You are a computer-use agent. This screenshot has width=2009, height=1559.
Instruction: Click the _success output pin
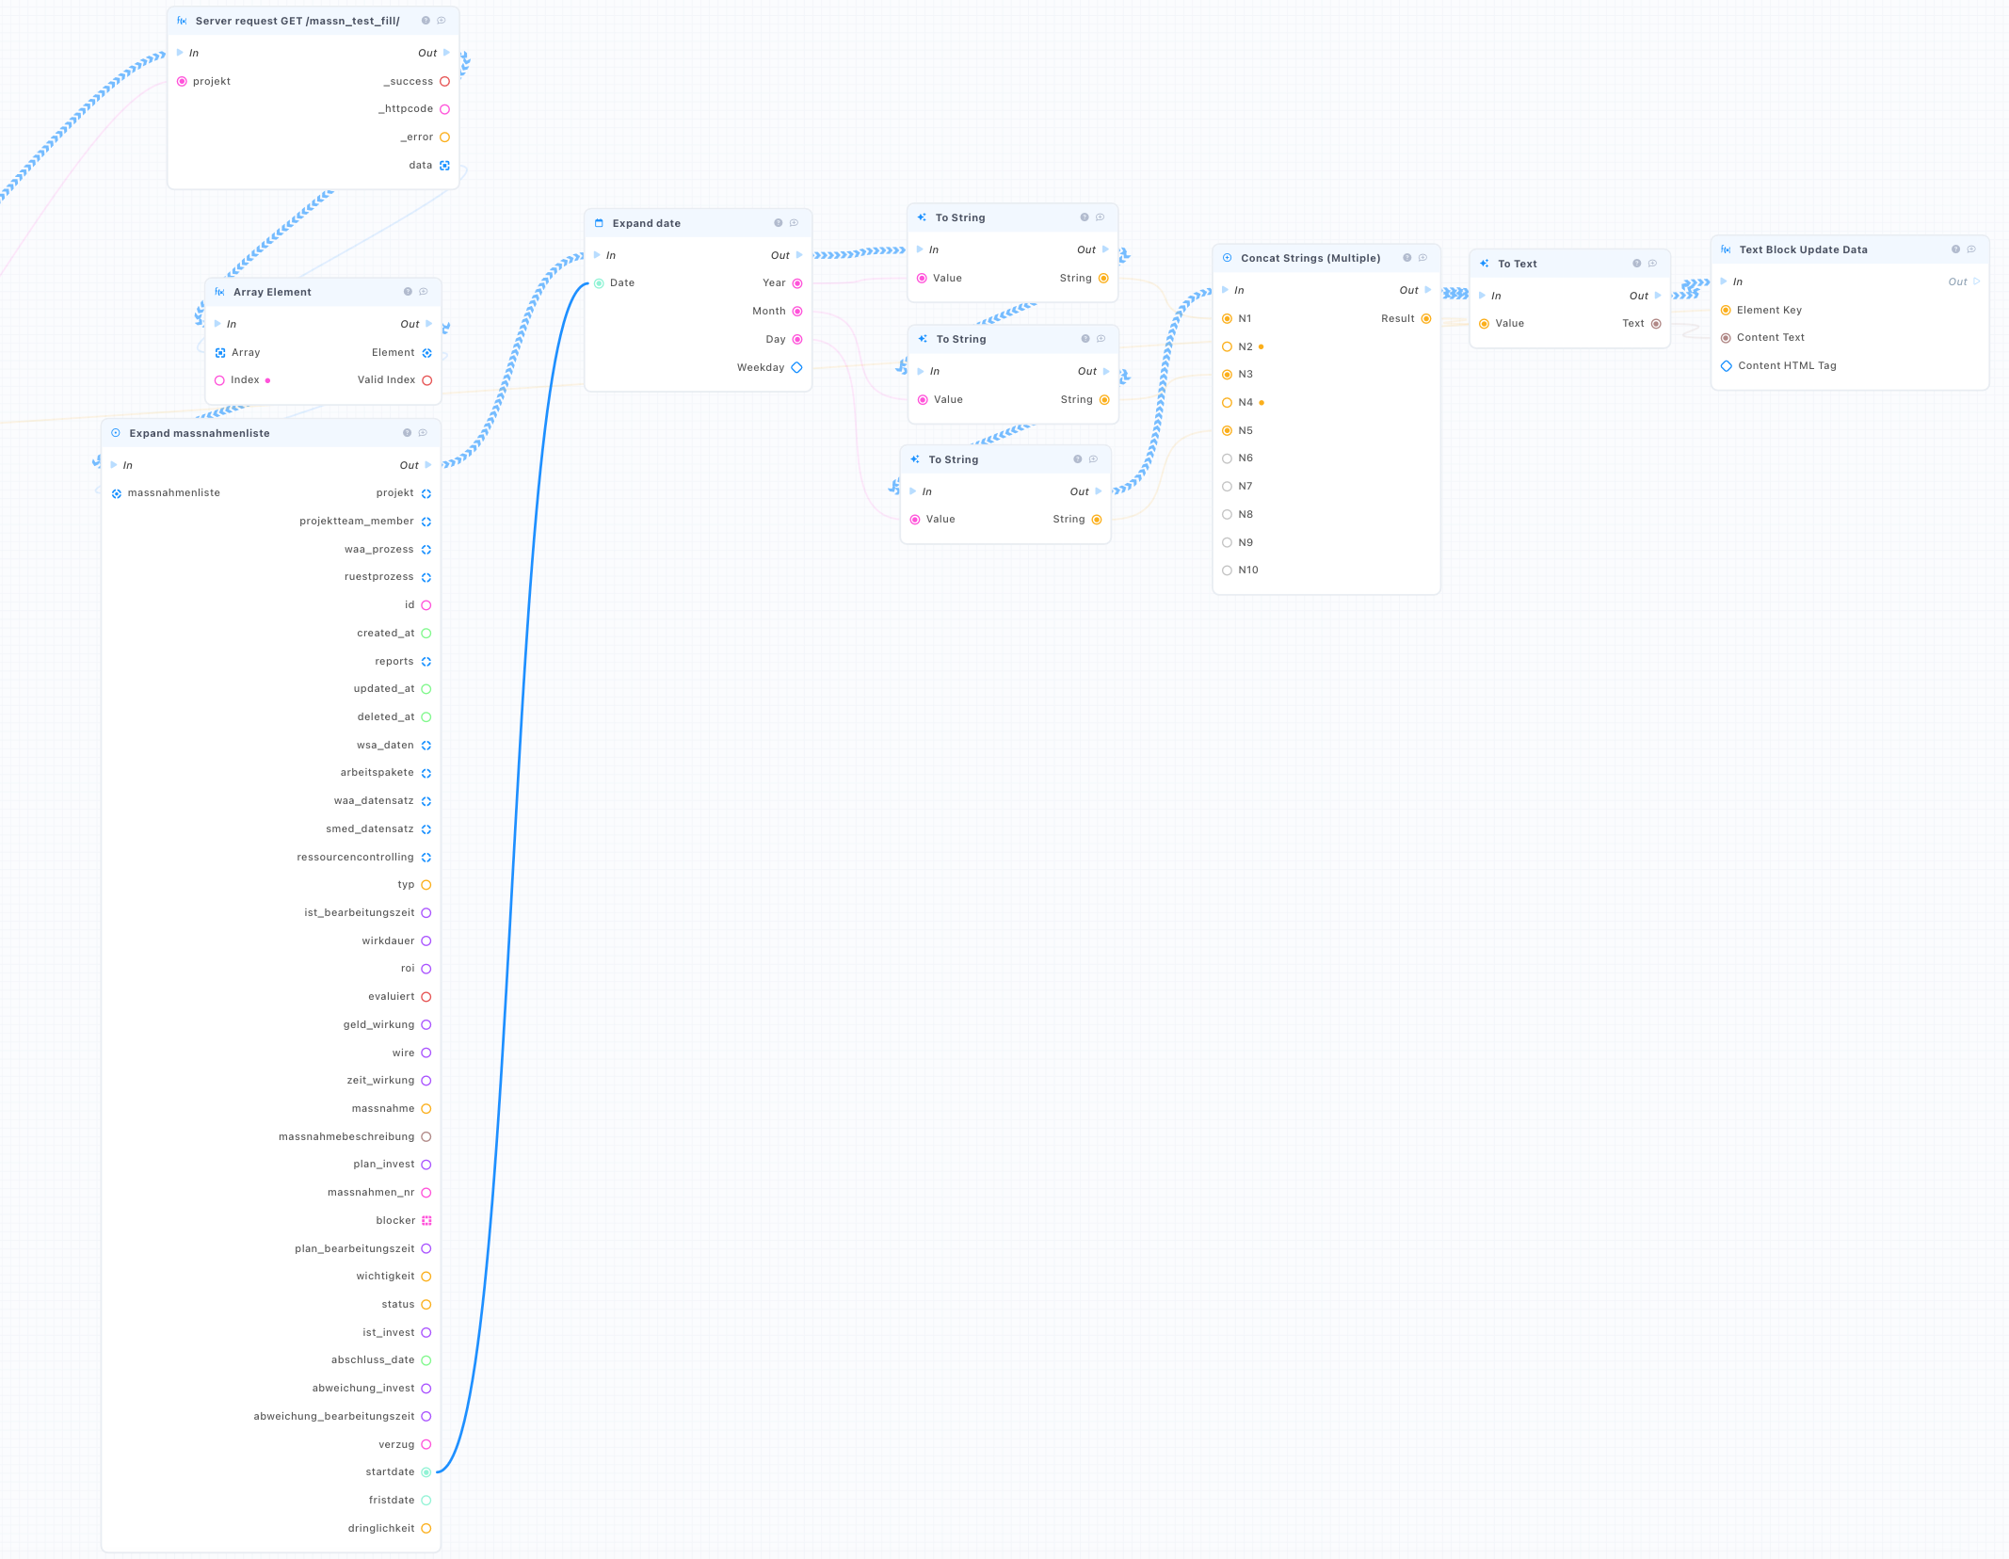444,81
